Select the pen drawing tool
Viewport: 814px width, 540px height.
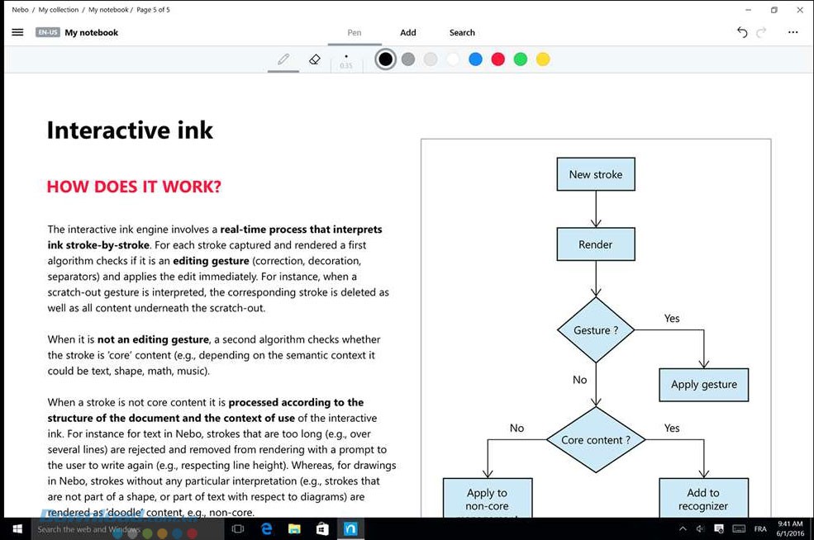point(283,59)
